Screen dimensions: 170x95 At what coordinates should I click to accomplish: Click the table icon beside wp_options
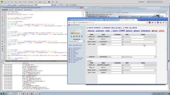(x=69, y=52)
